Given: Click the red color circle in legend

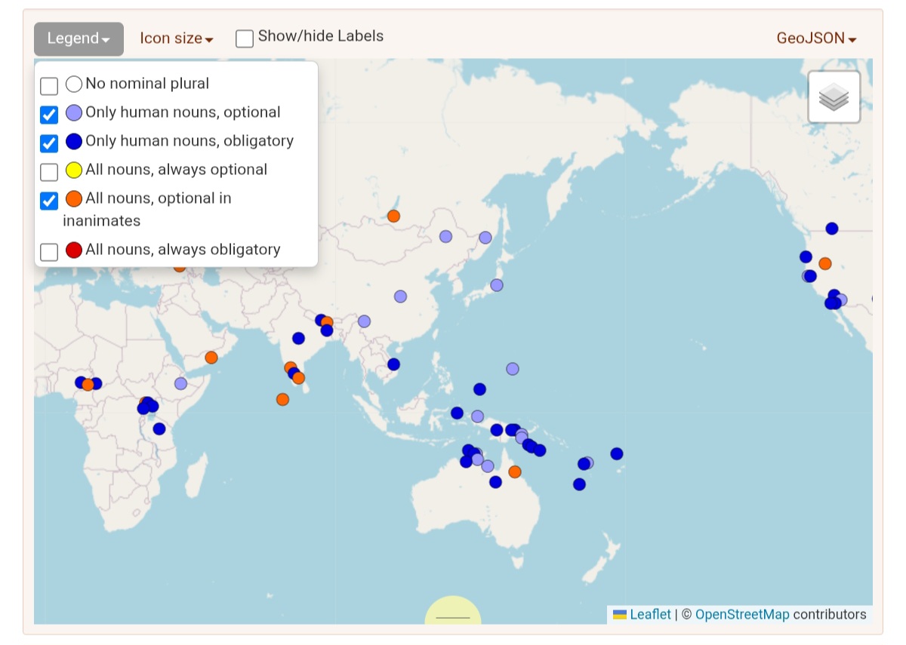Looking at the screenshot, I should point(74,250).
